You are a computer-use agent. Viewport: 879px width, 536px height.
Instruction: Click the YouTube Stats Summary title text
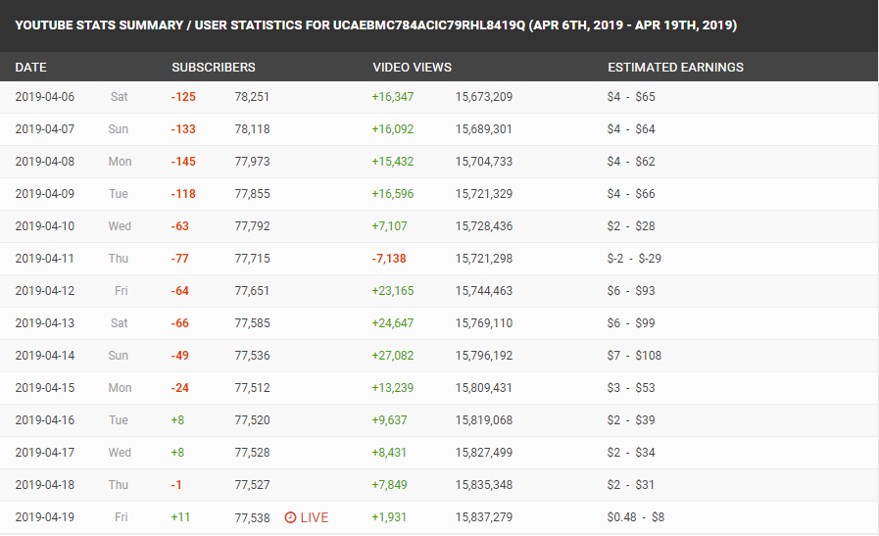375,25
